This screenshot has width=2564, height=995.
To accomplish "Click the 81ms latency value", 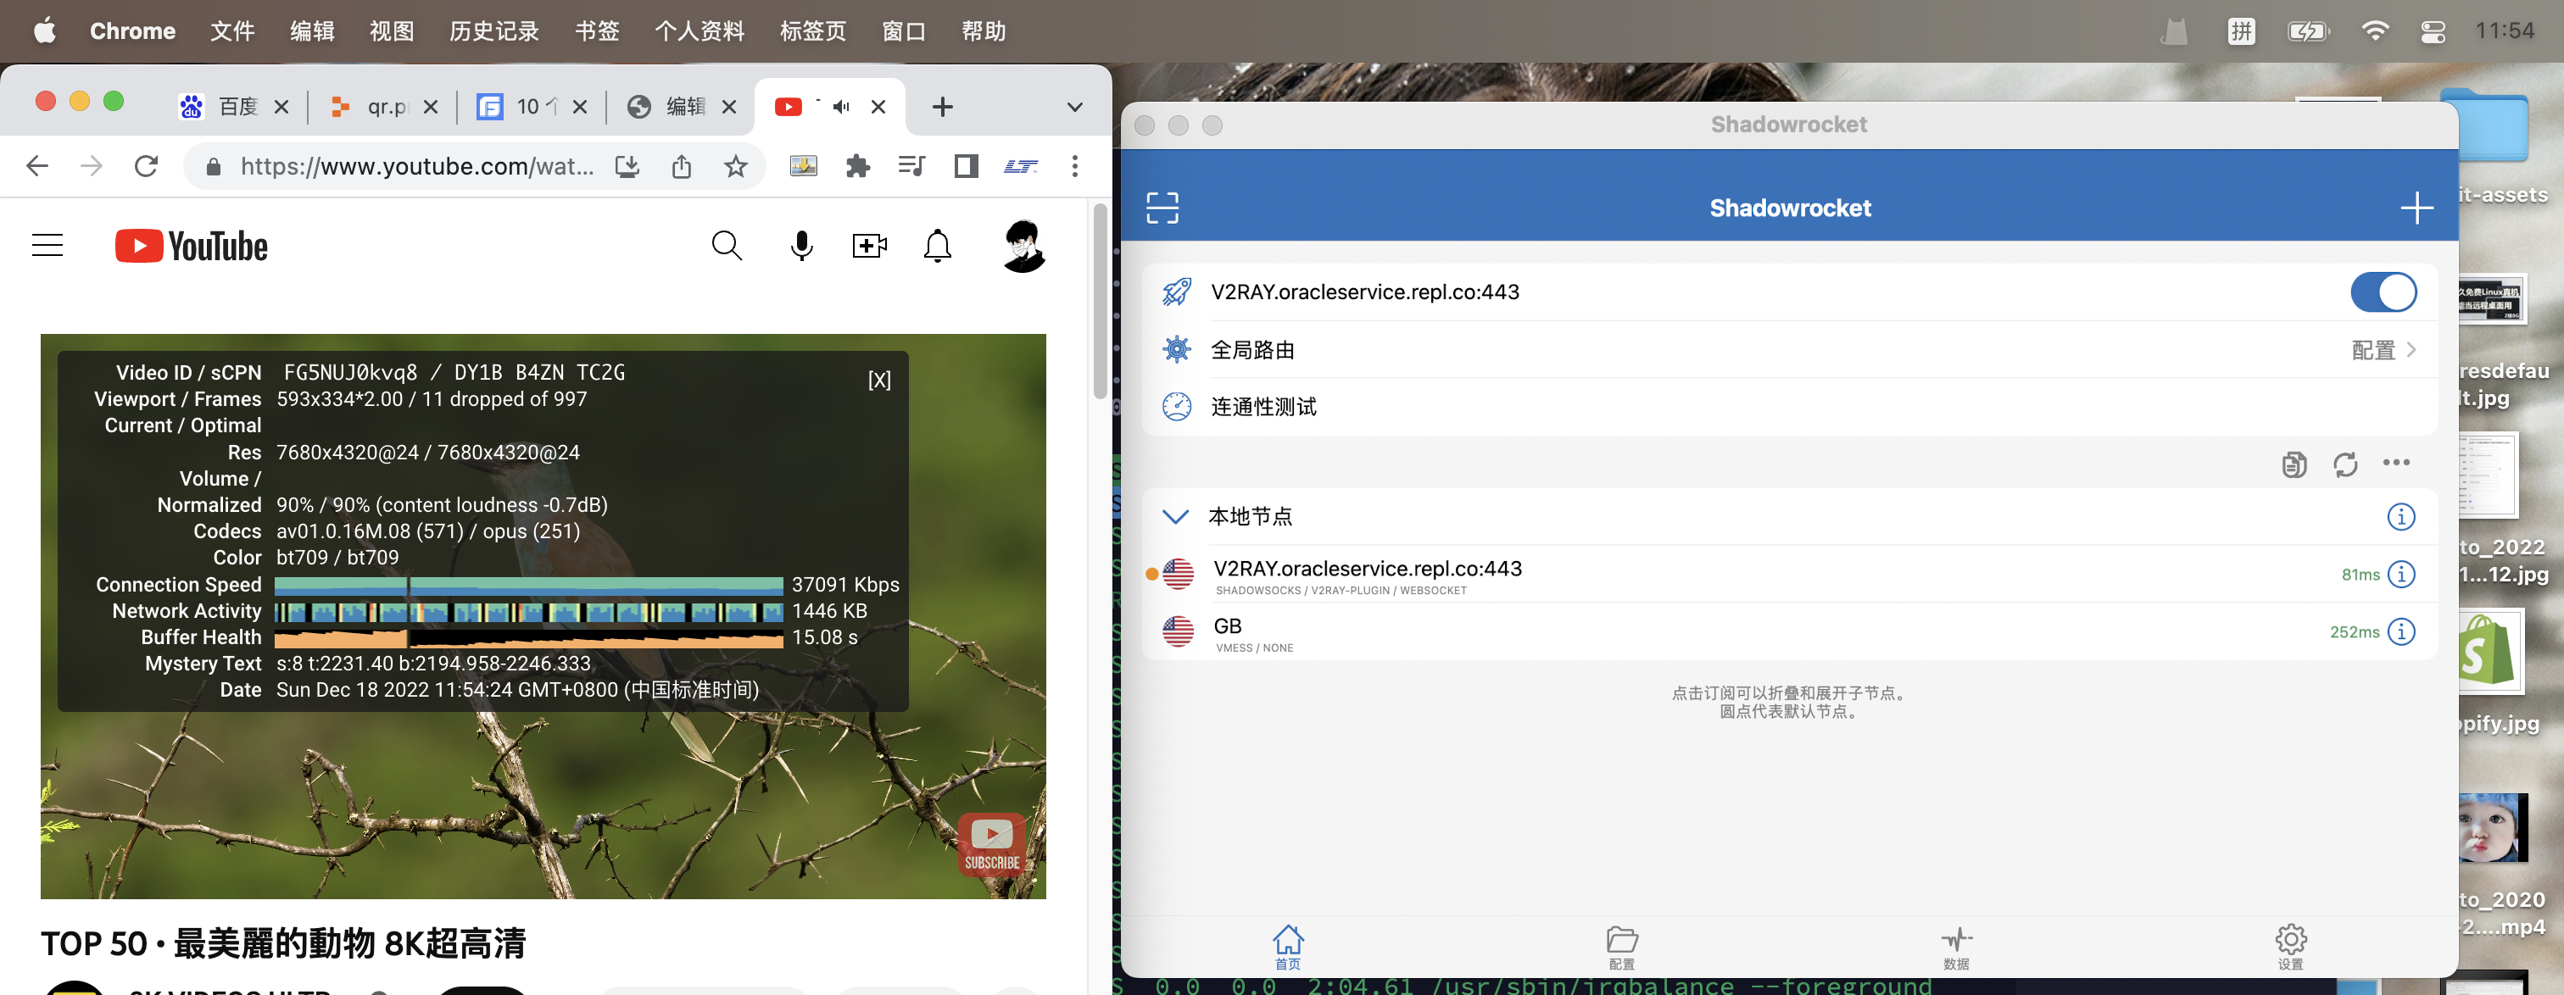I will (2360, 575).
